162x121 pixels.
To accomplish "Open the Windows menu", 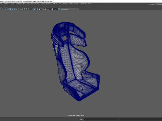I will click(6, 4).
